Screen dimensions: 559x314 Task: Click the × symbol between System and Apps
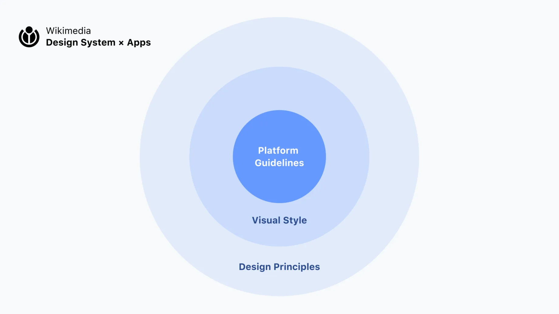pos(121,43)
